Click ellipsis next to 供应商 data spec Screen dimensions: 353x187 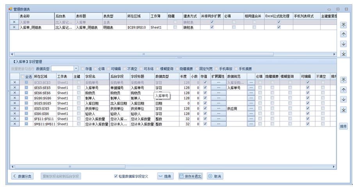(x=251, y=109)
